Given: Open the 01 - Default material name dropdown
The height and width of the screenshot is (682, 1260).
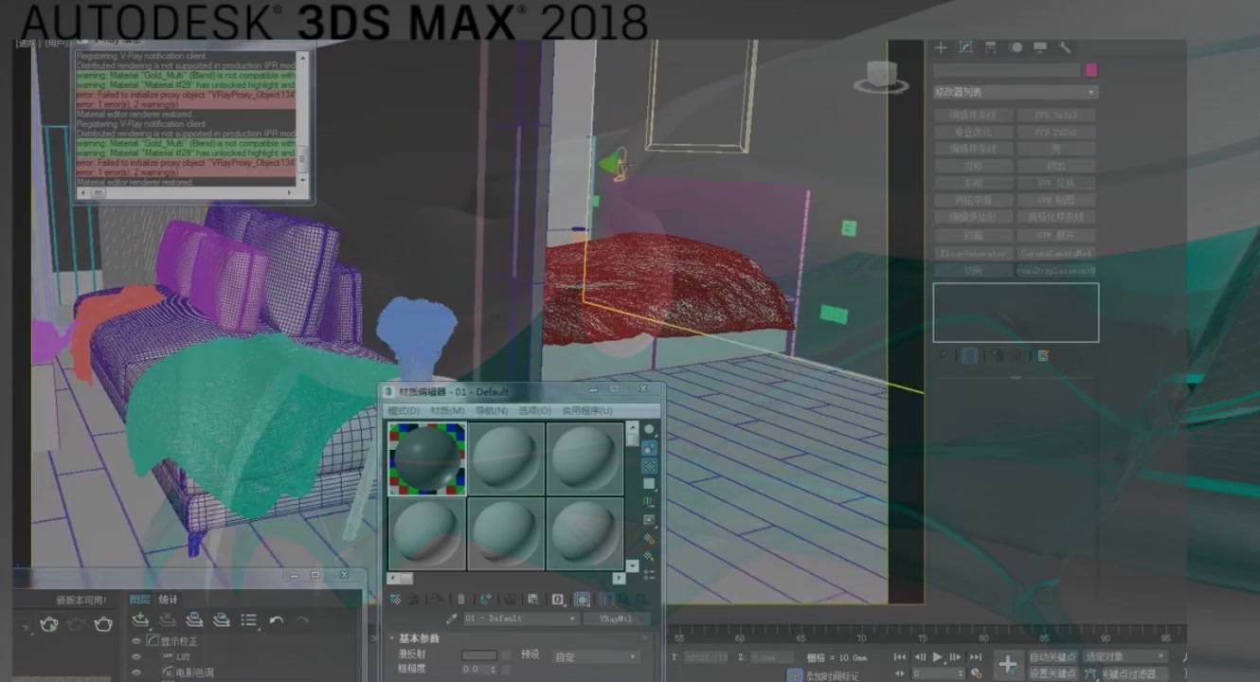Looking at the screenshot, I should tap(521, 619).
